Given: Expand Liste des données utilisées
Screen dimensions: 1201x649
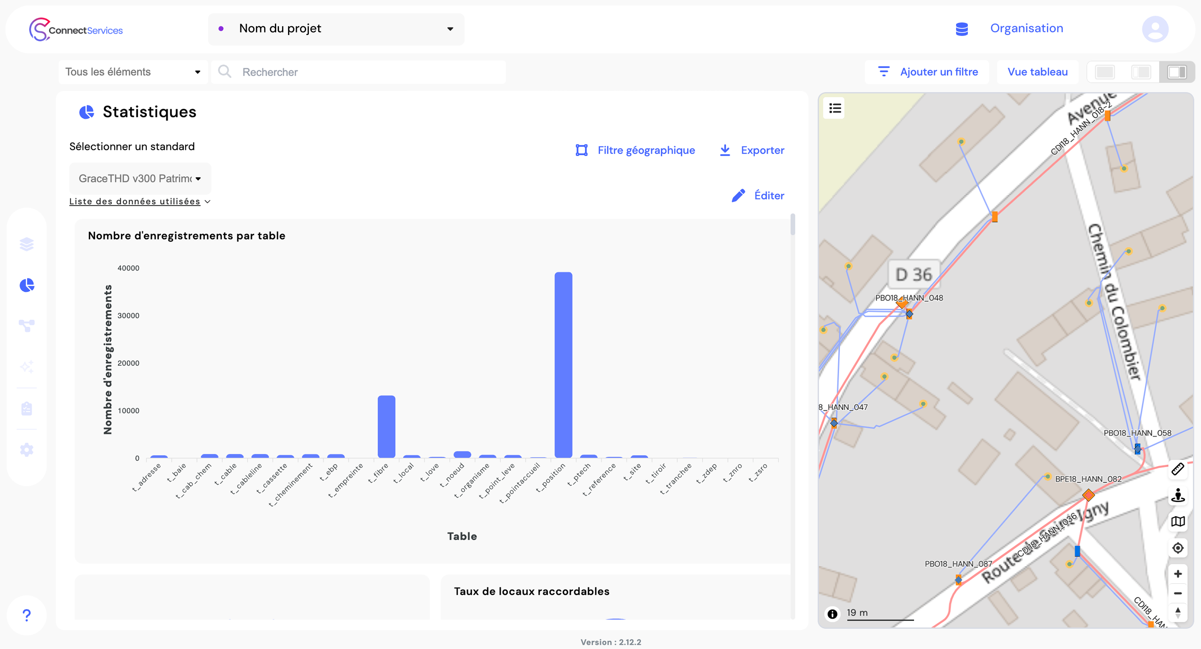Looking at the screenshot, I should click(x=140, y=201).
